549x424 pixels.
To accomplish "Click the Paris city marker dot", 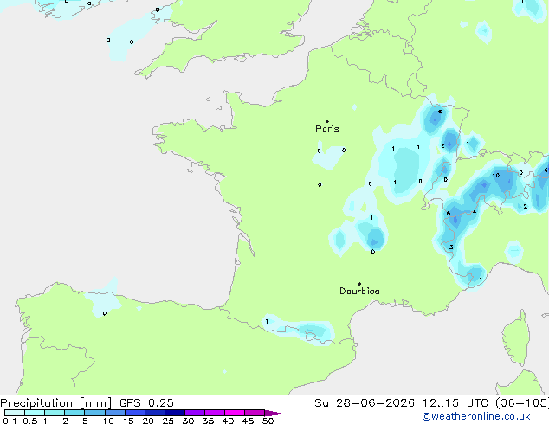I will (327, 121).
